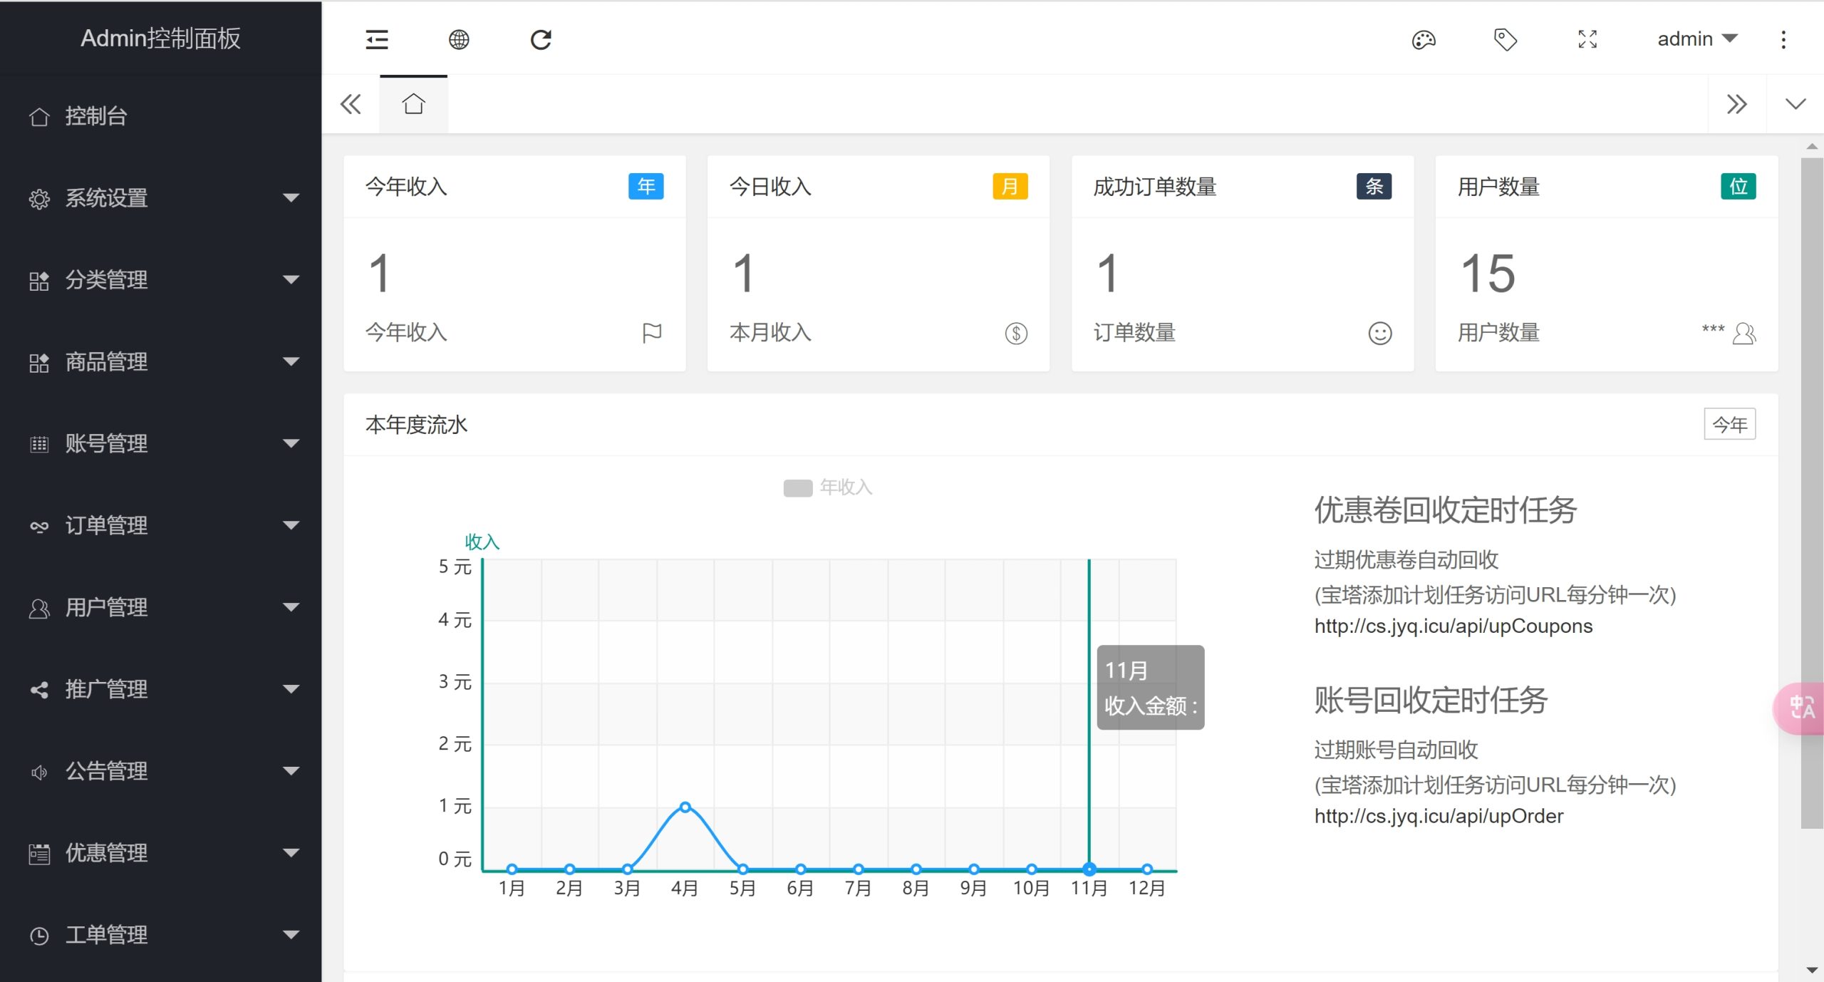The width and height of the screenshot is (1824, 982).
Task: Click the 优惠管理 calendar icon
Action: [x=39, y=854]
